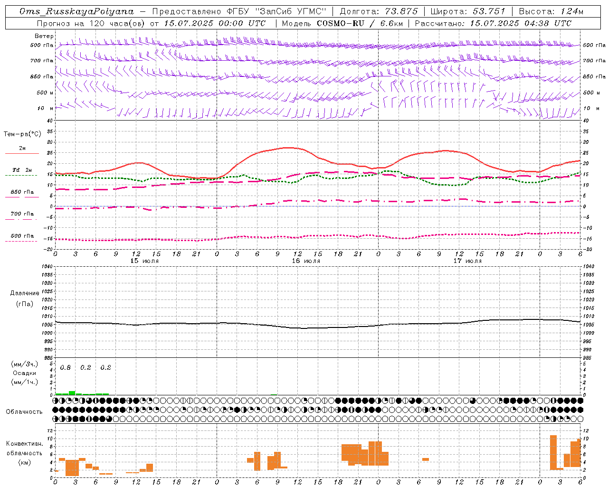Click the '700 гПа' temperature legend dash-dot line

[21, 219]
